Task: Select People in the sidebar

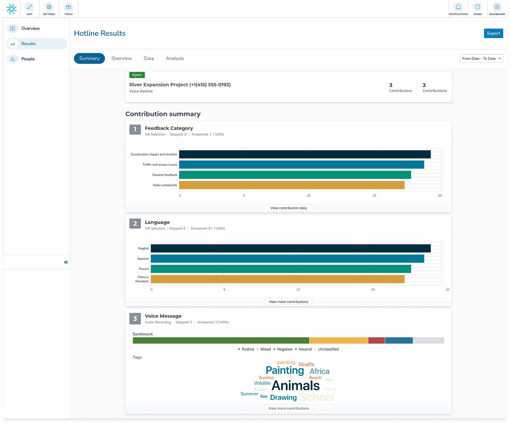Action: click(x=28, y=59)
